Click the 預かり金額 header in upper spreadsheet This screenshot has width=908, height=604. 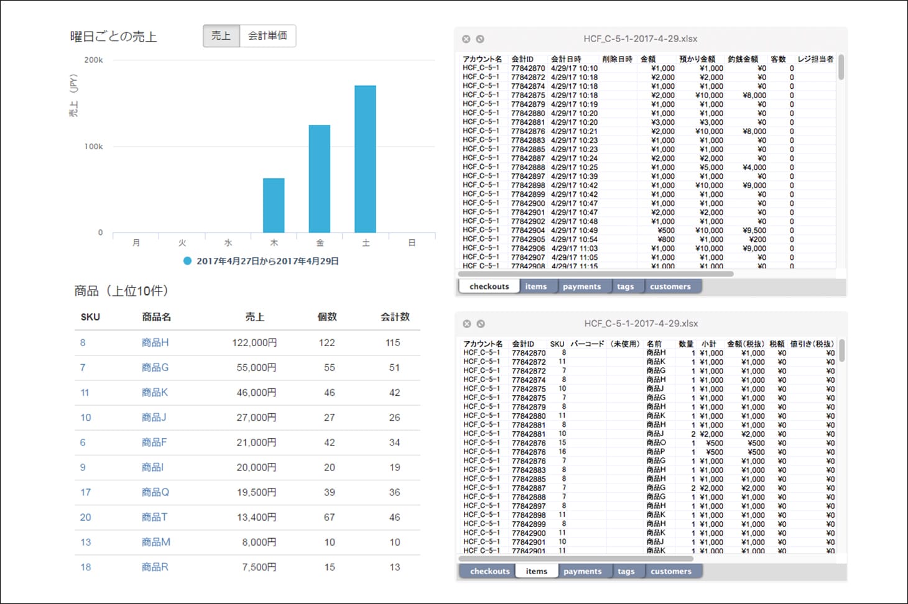click(x=697, y=59)
